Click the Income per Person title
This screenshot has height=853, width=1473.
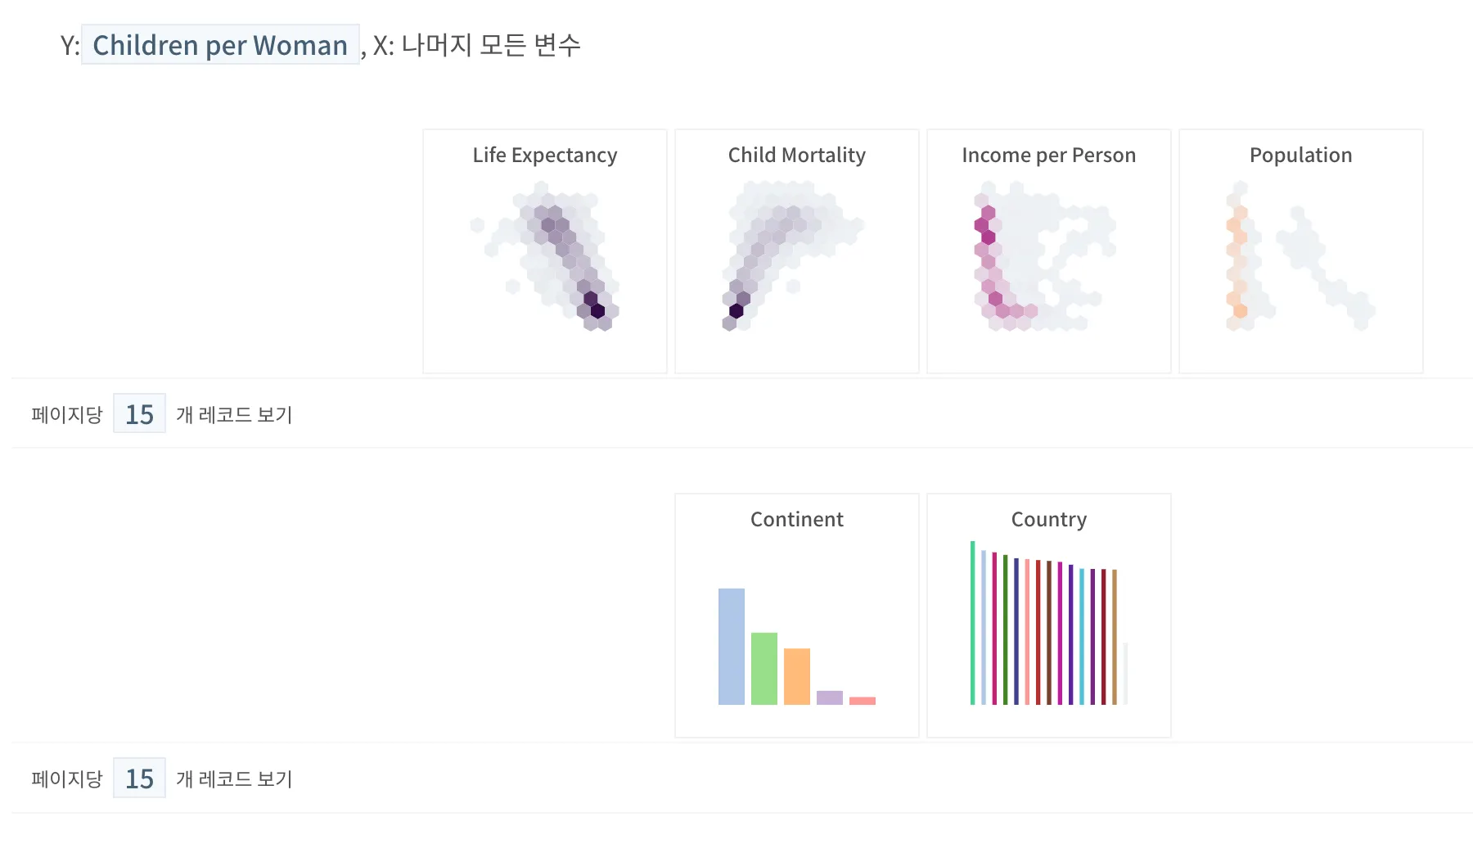pyautogui.click(x=1048, y=156)
